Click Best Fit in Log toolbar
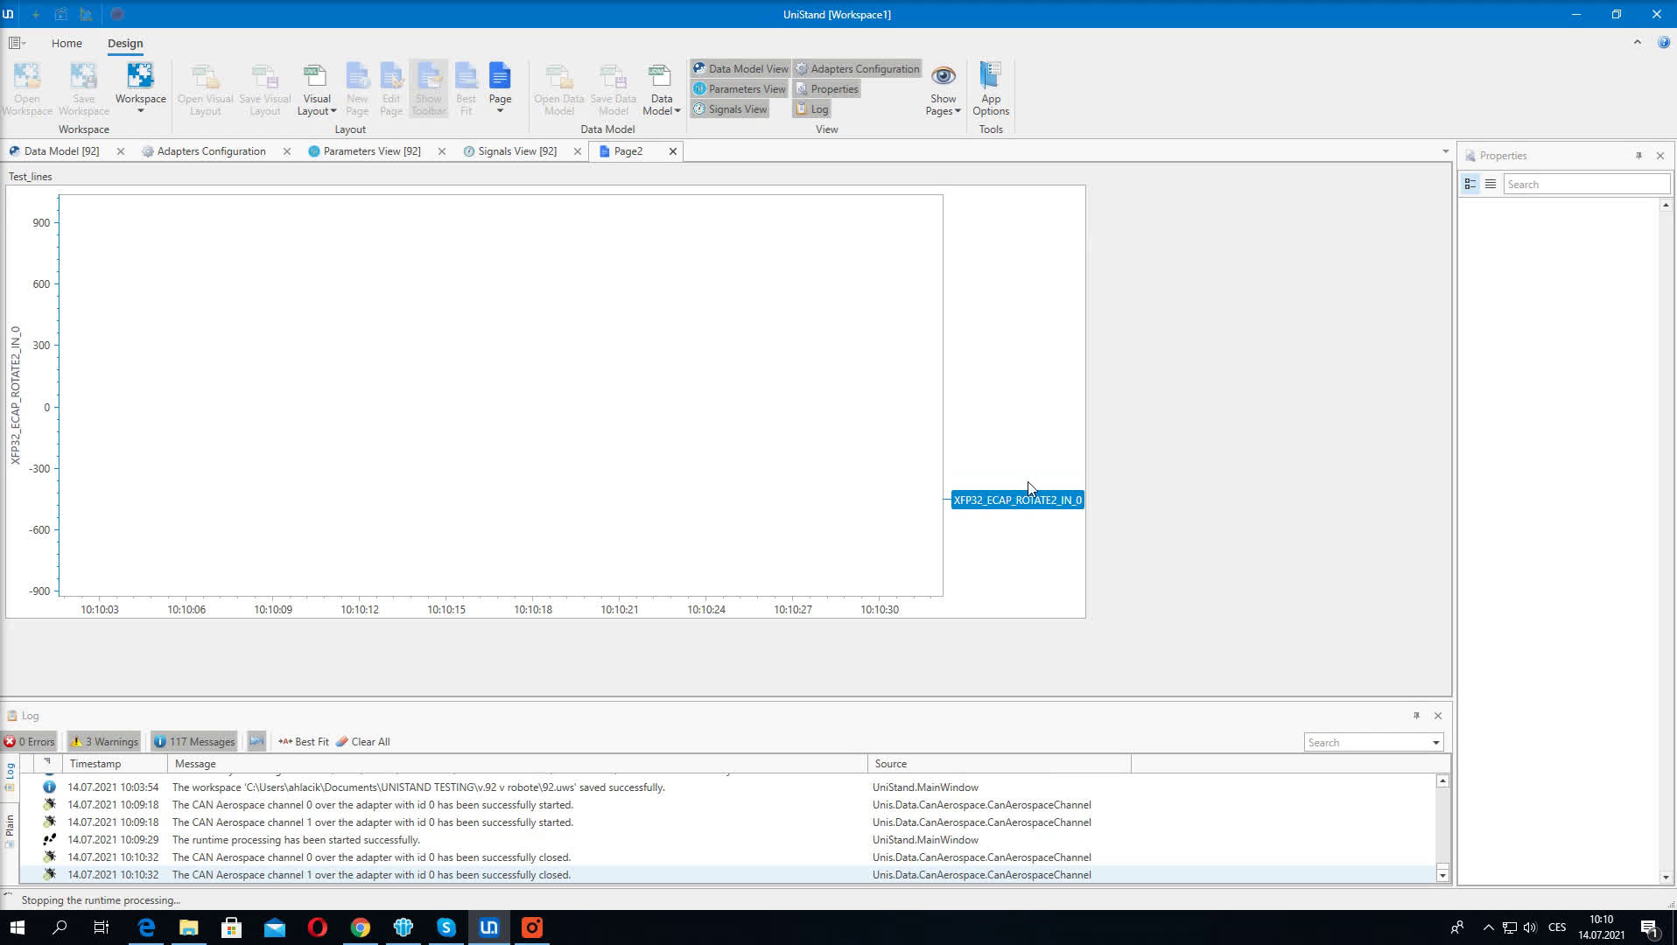This screenshot has height=945, width=1677. click(304, 742)
